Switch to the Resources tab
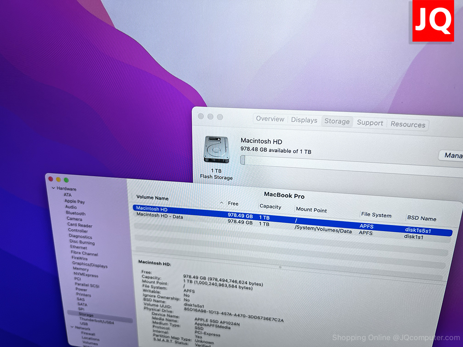 click(x=408, y=125)
